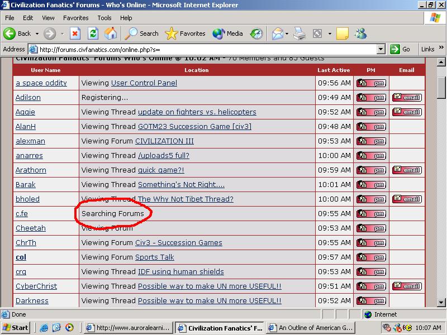
Task: Click the Edit page icon in toolbar
Action: coord(317,33)
